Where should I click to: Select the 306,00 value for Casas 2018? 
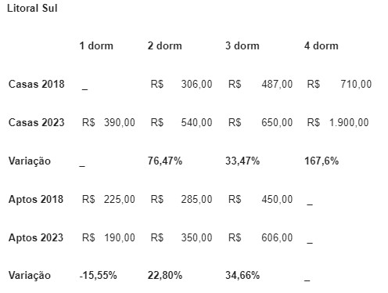click(x=196, y=84)
